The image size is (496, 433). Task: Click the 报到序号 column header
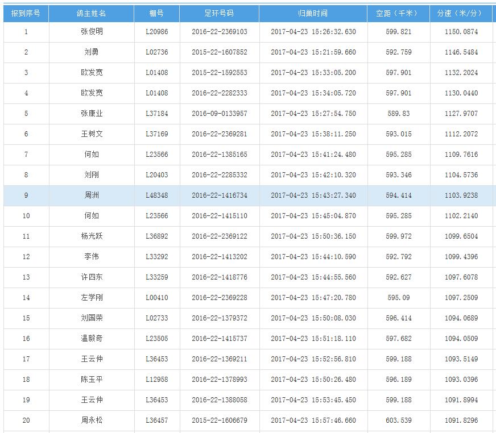coord(26,13)
